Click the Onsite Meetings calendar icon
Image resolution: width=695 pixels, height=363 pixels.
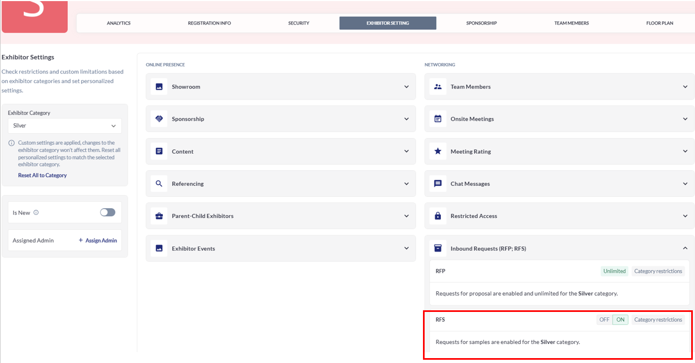click(438, 119)
